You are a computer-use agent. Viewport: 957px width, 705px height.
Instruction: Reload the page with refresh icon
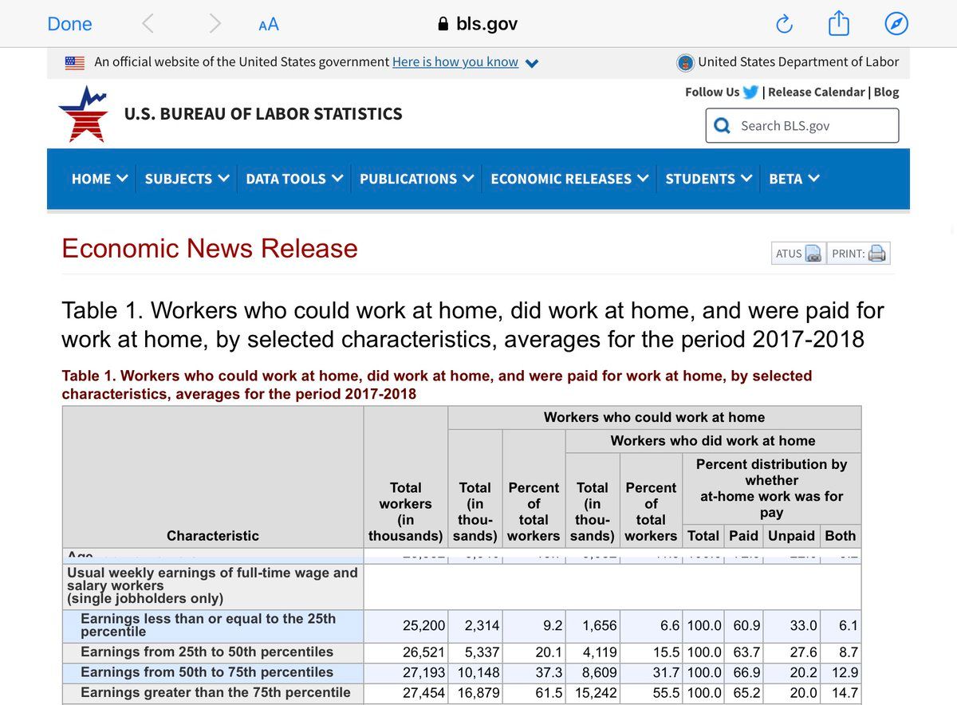(784, 25)
